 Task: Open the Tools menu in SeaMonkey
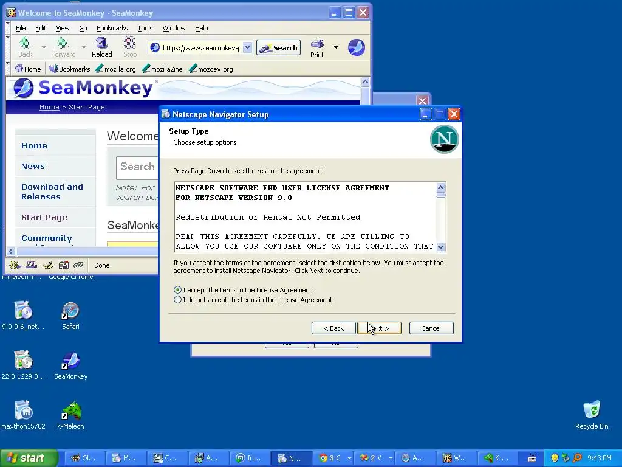tap(145, 28)
